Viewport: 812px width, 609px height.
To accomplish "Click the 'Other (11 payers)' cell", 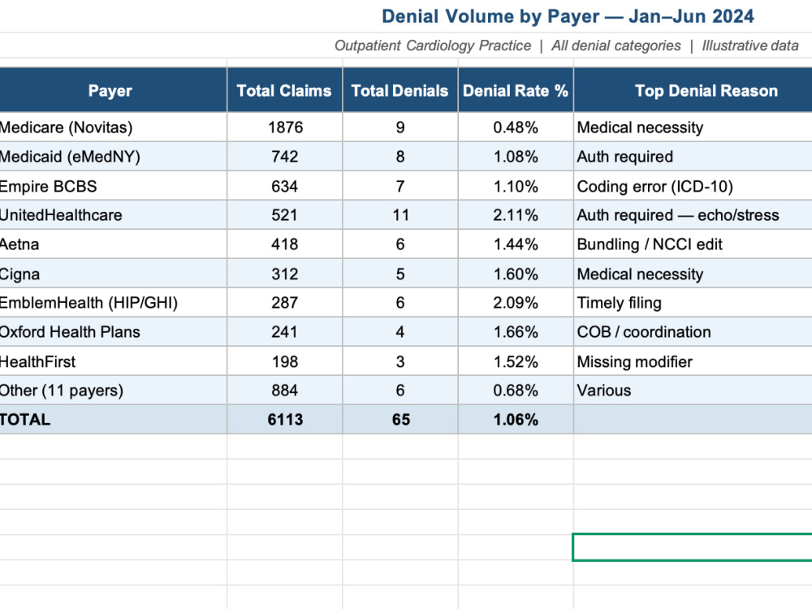I will pyautogui.click(x=113, y=390).
